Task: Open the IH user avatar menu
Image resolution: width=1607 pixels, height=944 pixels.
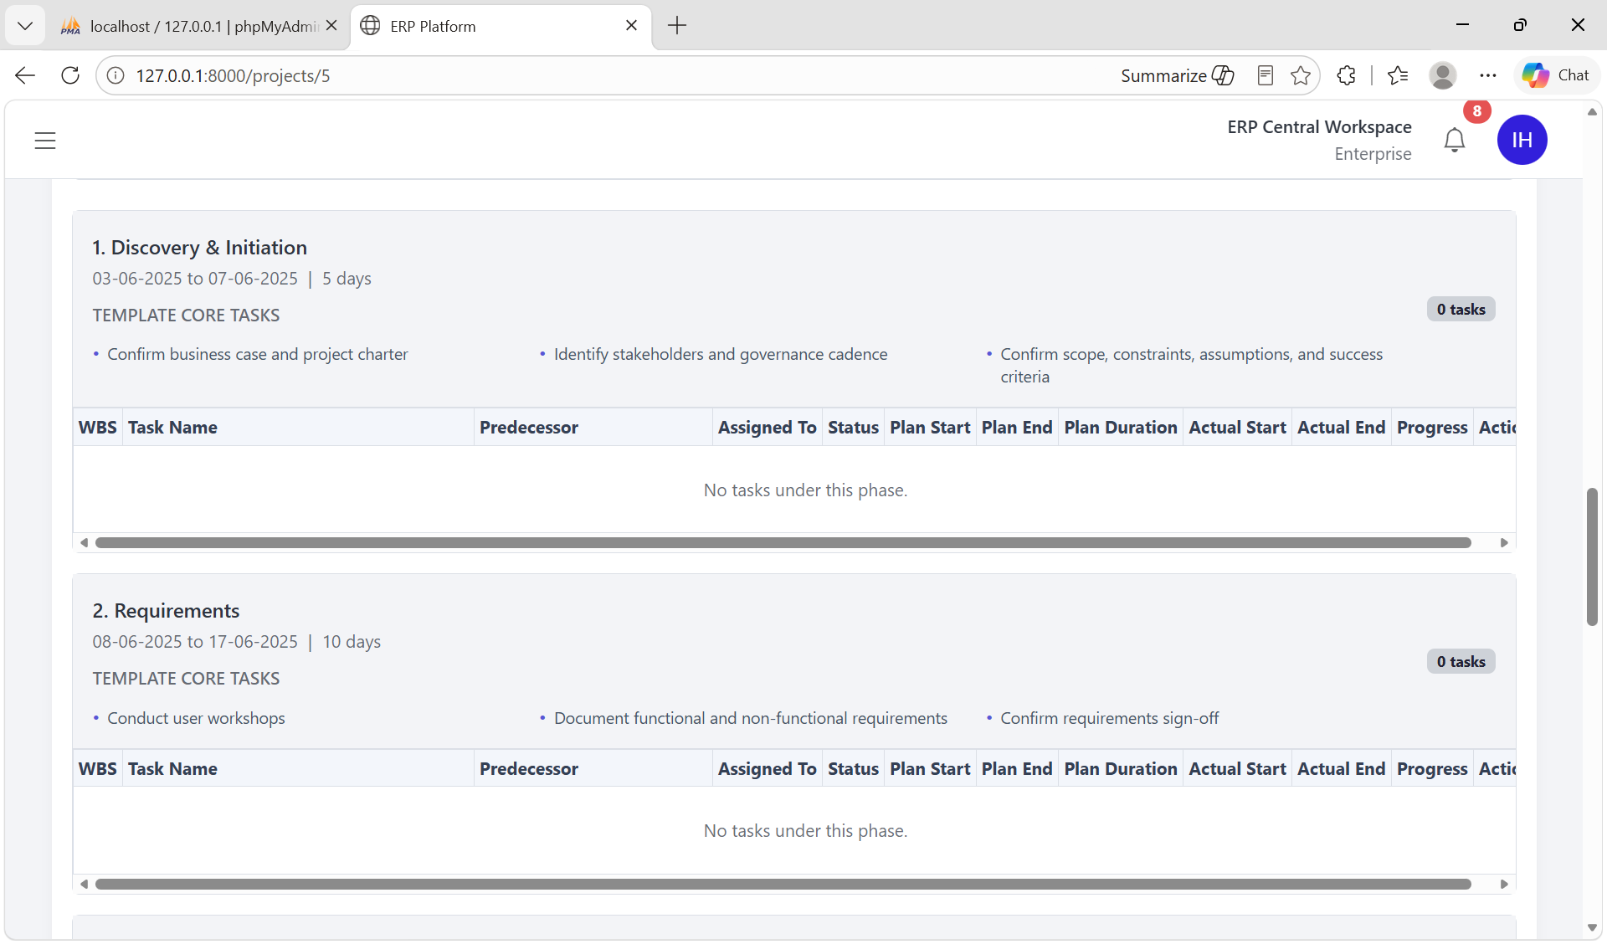Action: click(x=1522, y=140)
